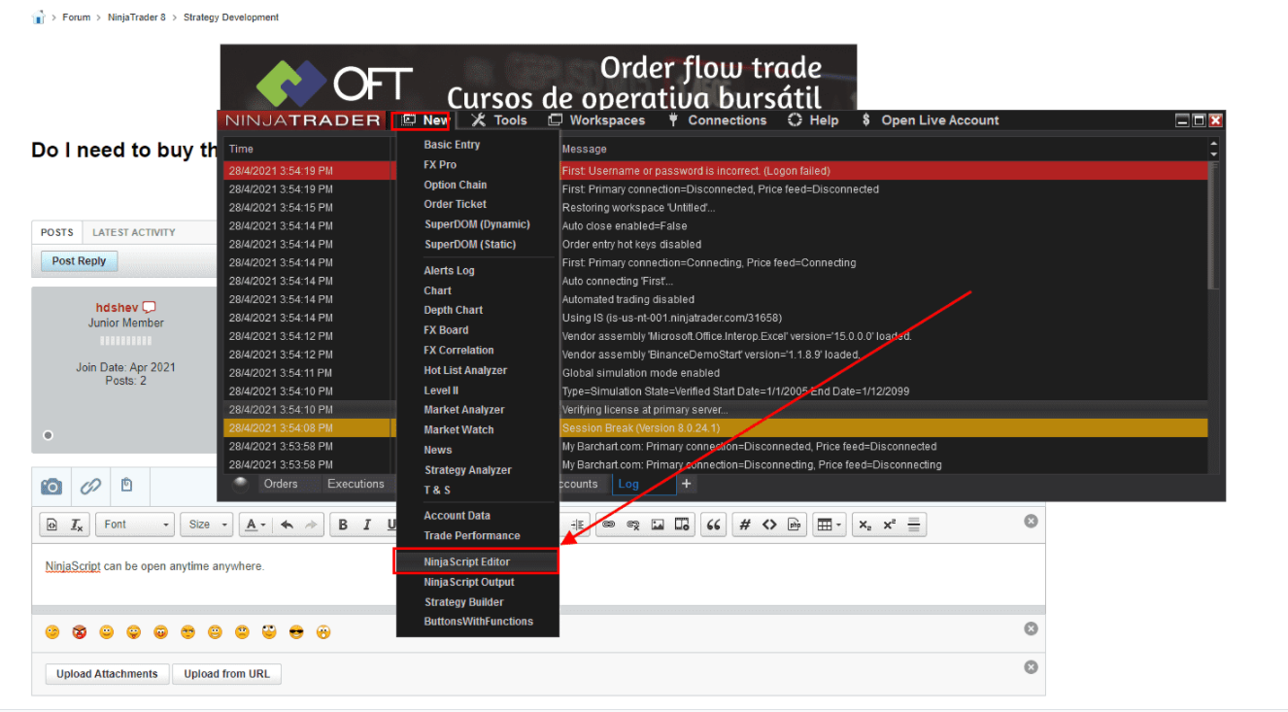1288x712 pixels.
Task: Click the Remove Link icon in toolbar
Action: (x=633, y=525)
